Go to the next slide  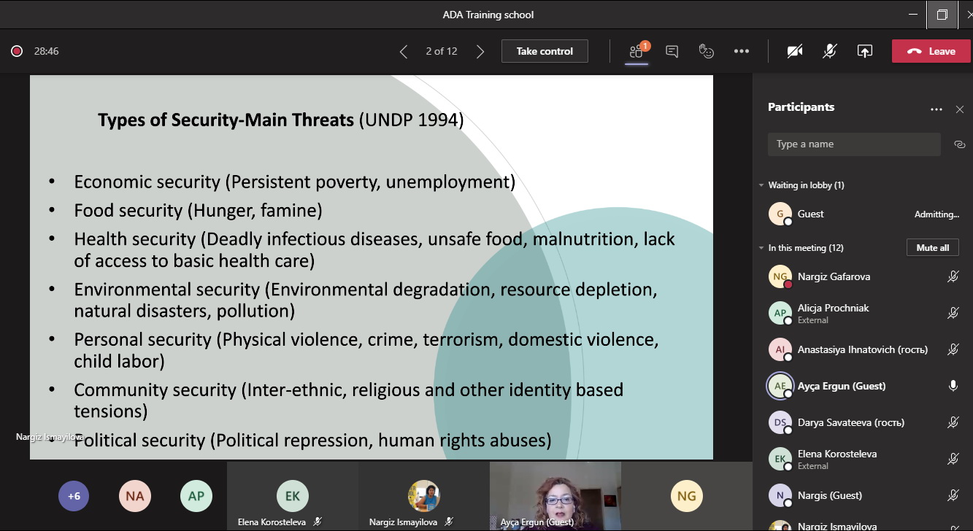tap(480, 51)
